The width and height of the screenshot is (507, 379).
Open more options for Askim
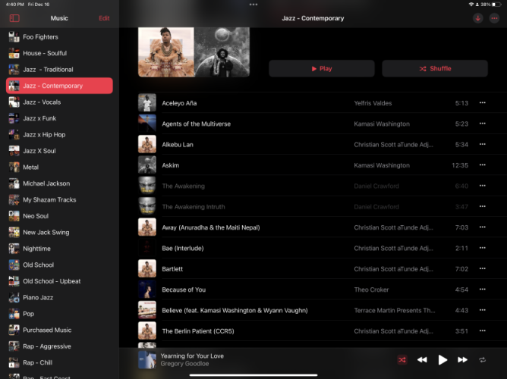482,165
